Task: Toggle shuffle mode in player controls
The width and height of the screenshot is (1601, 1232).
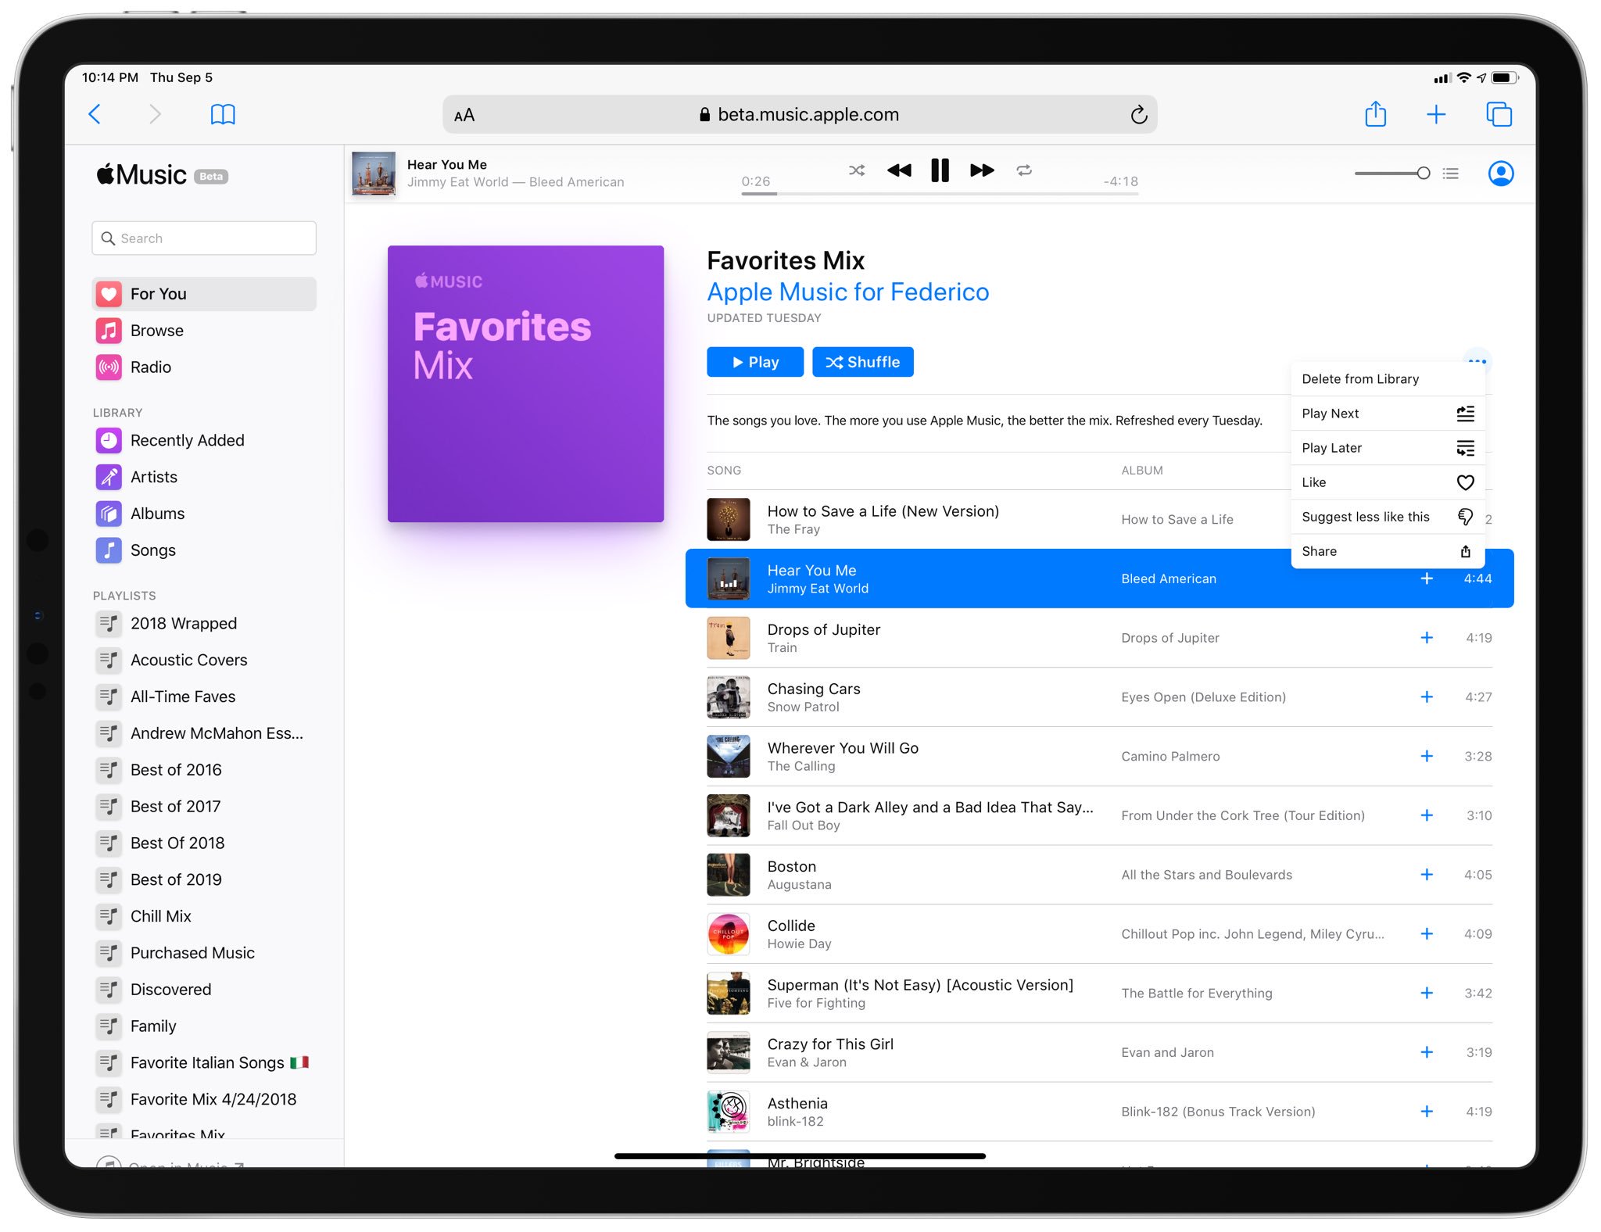Action: click(x=857, y=170)
